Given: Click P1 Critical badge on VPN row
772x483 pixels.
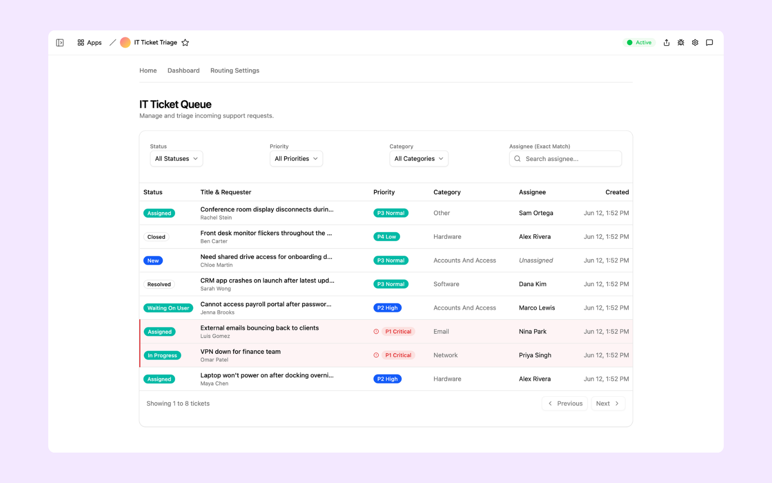Looking at the screenshot, I should click(398, 355).
